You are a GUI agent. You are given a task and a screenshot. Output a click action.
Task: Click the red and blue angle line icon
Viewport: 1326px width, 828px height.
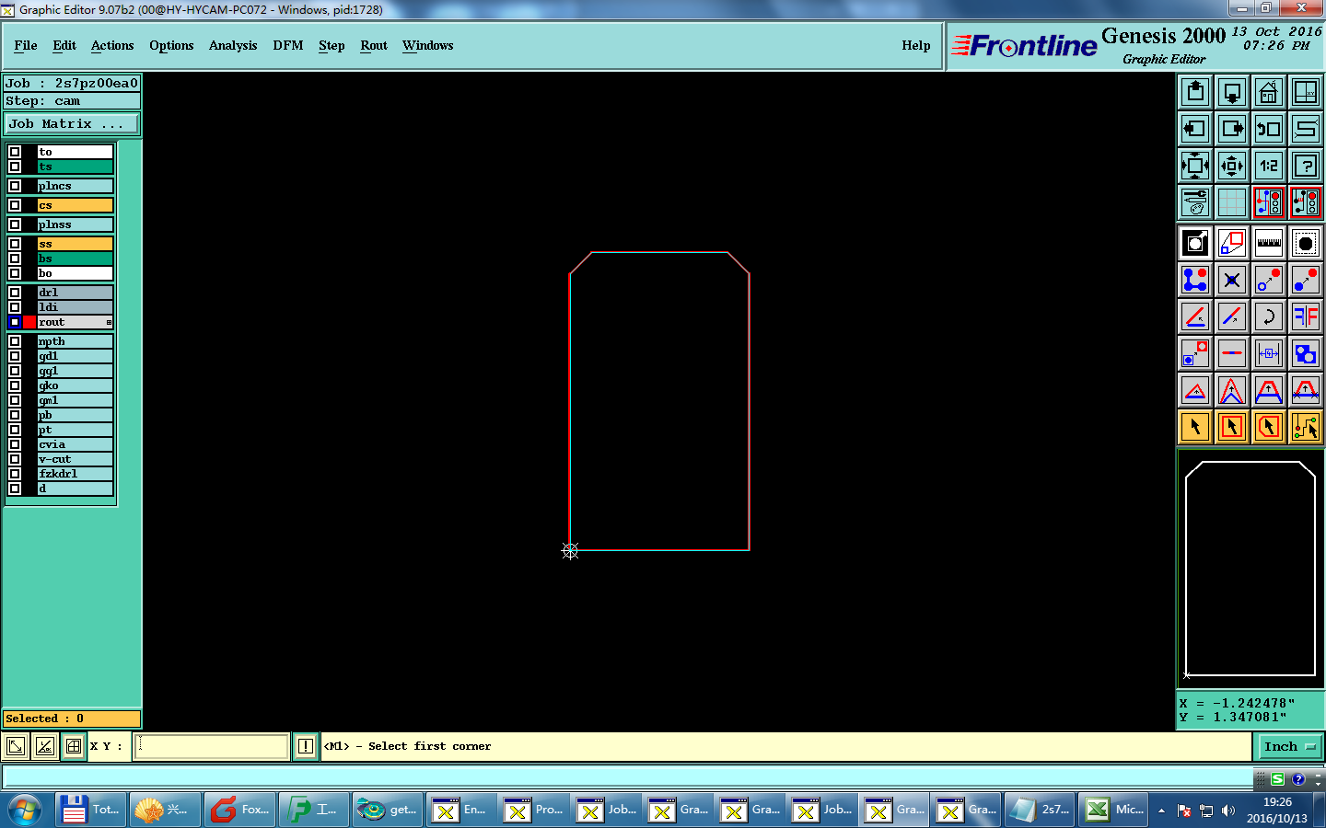pyautogui.click(x=1195, y=316)
